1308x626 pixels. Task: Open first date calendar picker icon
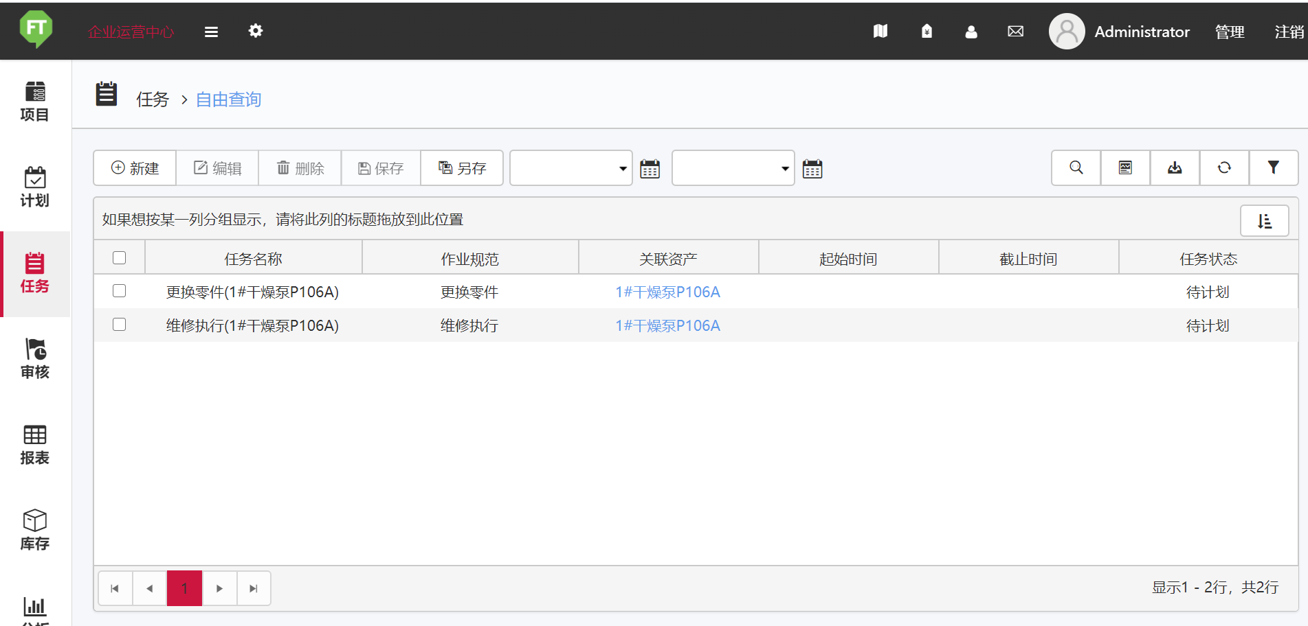click(650, 169)
